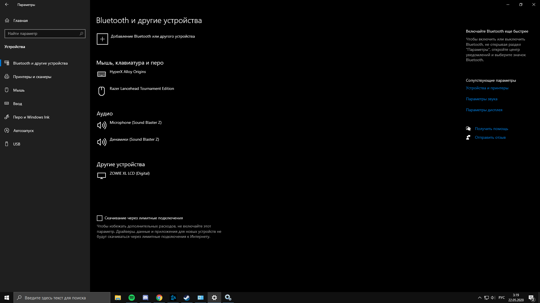540x303 pixels.
Task: Select Microphone (Sound Blaster Z) device
Action: pyautogui.click(x=136, y=122)
